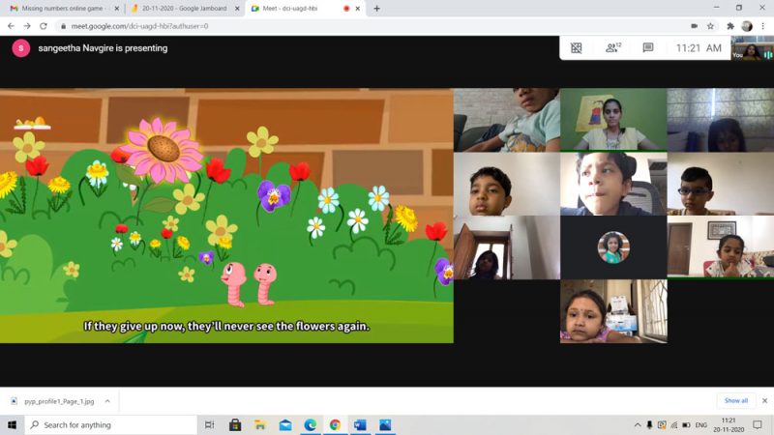Select the Meet dci-uagd-hbi tab
The image size is (774, 435).
[289, 9]
